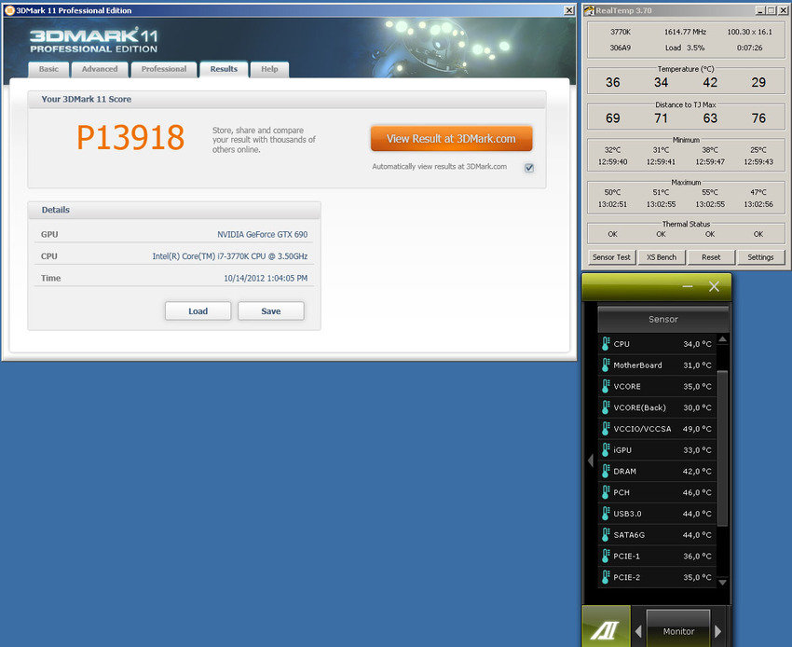Click the DRAM thermometer sensor icon
Viewport: 792px width, 647px height.
coord(606,471)
